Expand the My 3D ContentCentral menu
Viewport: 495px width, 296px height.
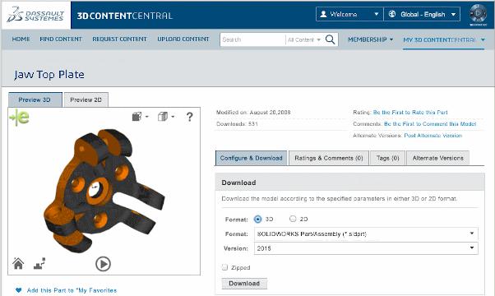[x=444, y=39]
